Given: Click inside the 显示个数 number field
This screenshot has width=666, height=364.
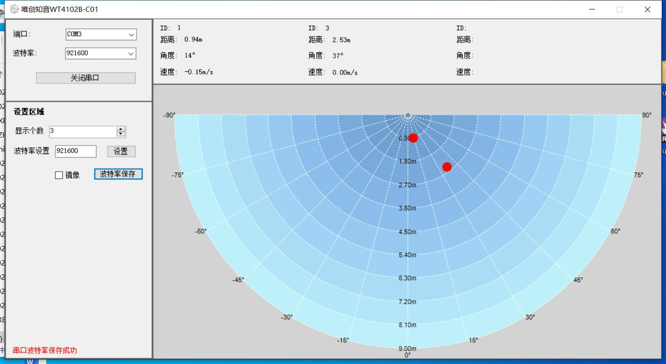Looking at the screenshot, I should tap(82, 131).
